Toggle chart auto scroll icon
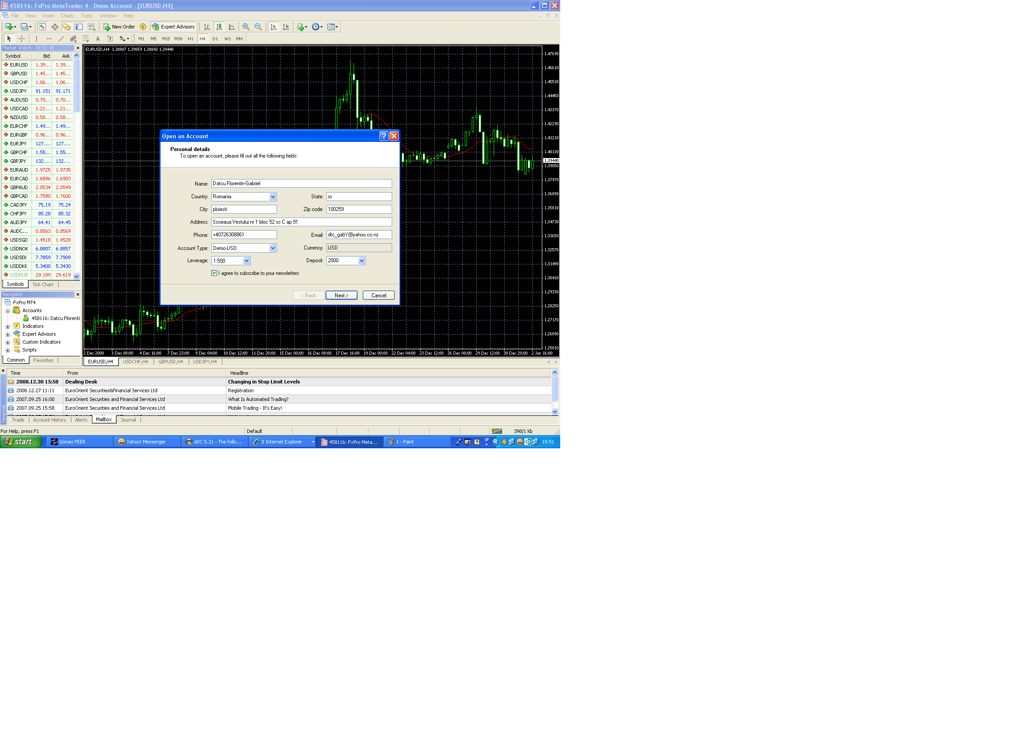The image size is (1011, 756). (273, 27)
